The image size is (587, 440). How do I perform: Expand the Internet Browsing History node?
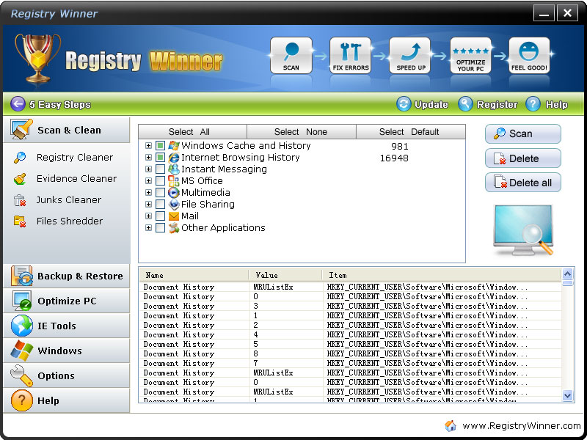[x=149, y=158]
